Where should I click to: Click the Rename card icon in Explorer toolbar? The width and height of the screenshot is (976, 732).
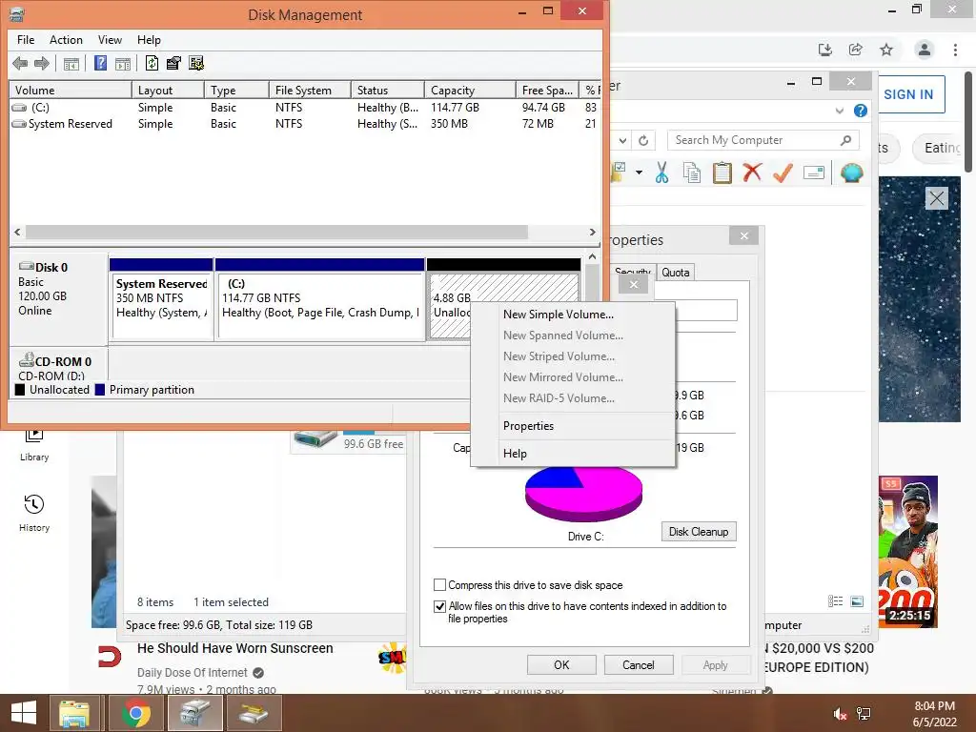coord(814,173)
